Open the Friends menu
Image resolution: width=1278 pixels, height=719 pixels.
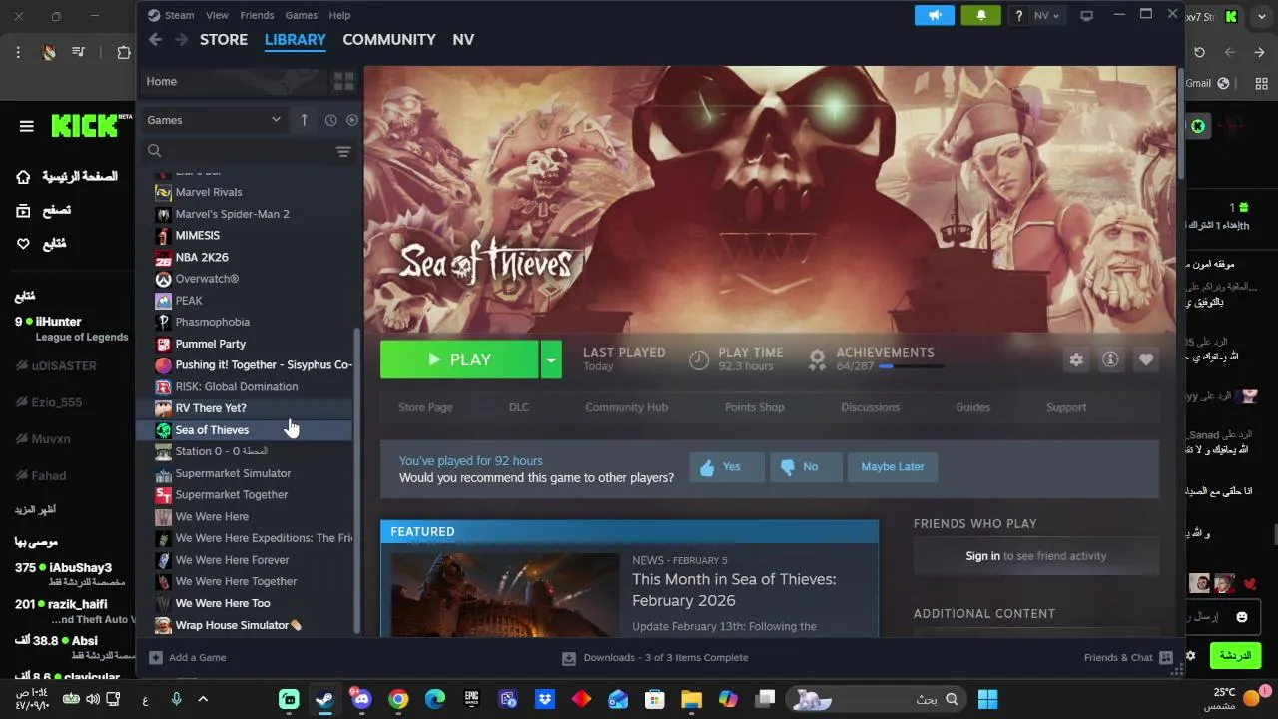[x=257, y=15]
